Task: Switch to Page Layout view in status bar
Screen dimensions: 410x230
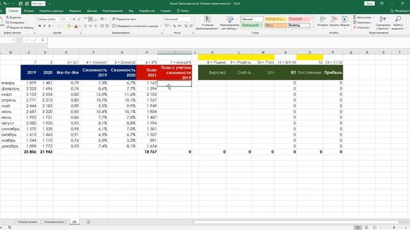Action: point(366,227)
